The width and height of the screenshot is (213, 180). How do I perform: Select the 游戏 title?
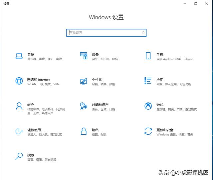(x=160, y=105)
